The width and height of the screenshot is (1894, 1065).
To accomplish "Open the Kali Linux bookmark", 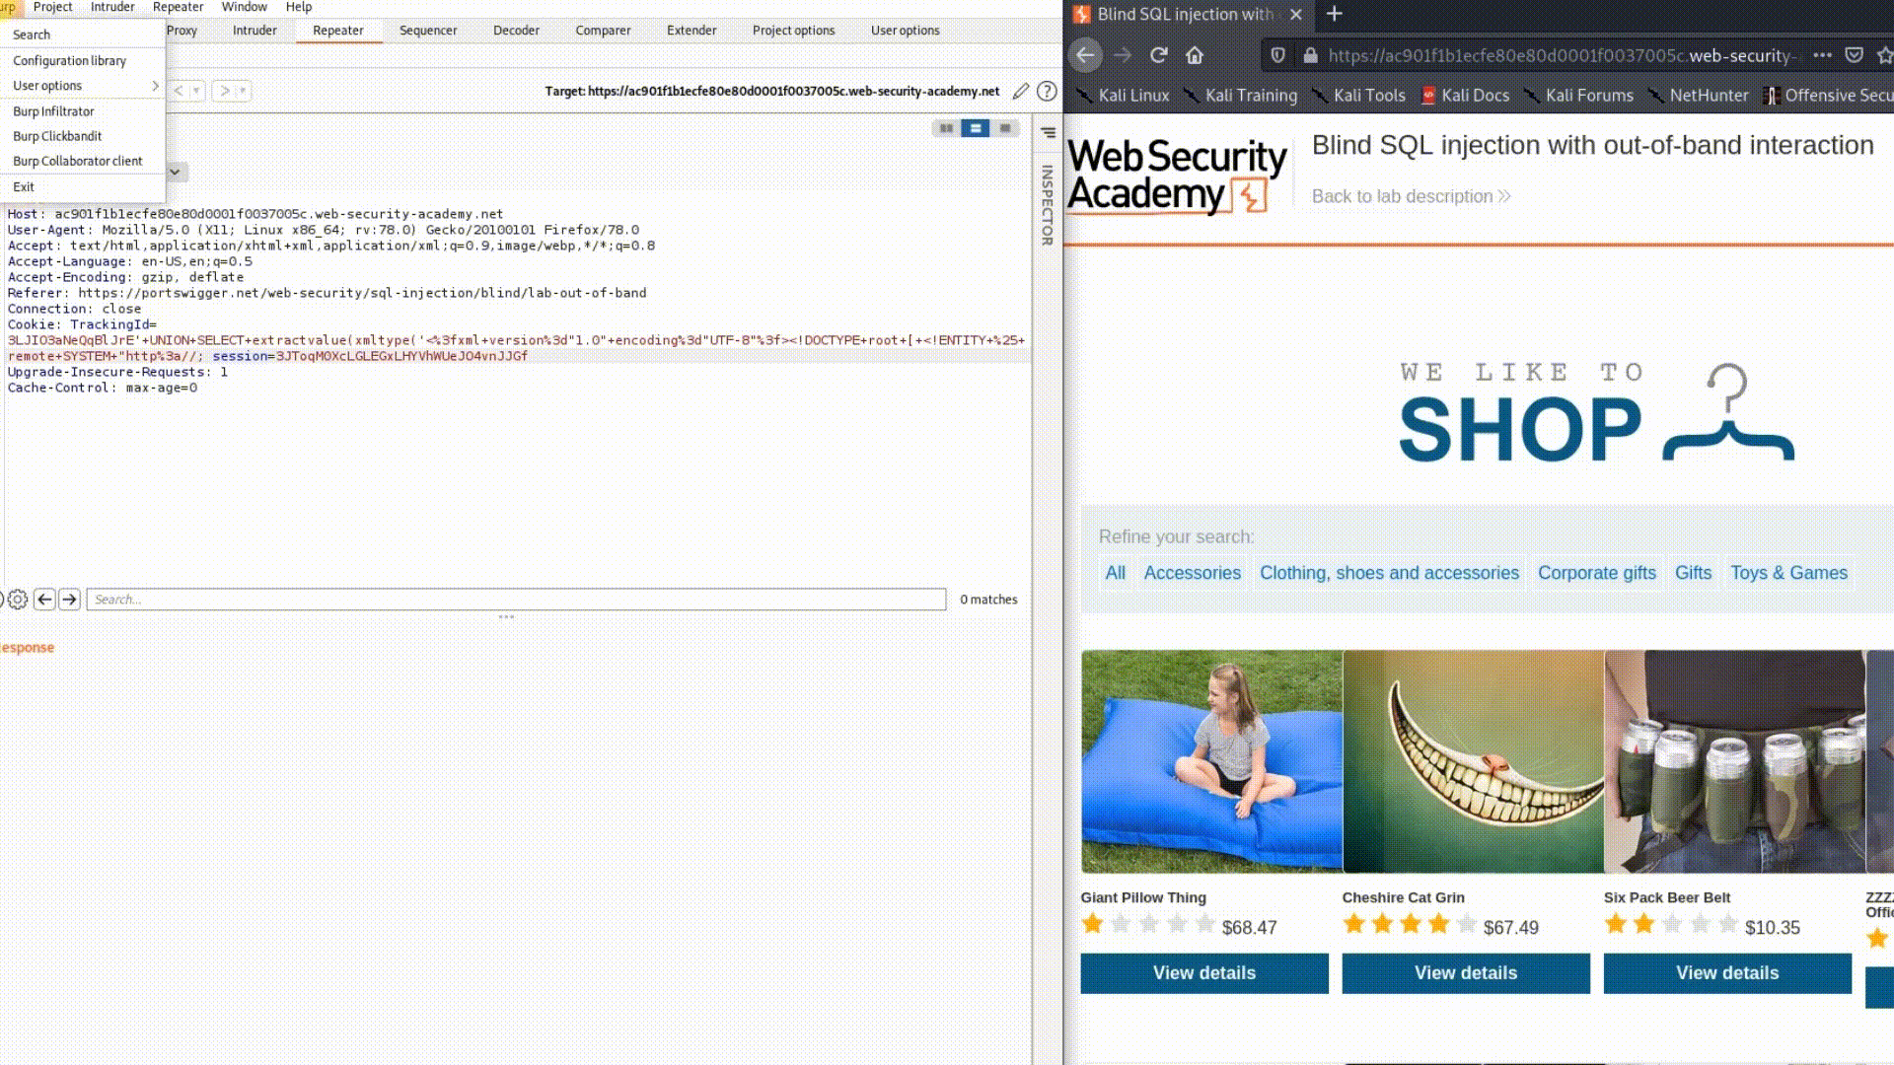I will pos(1123,96).
